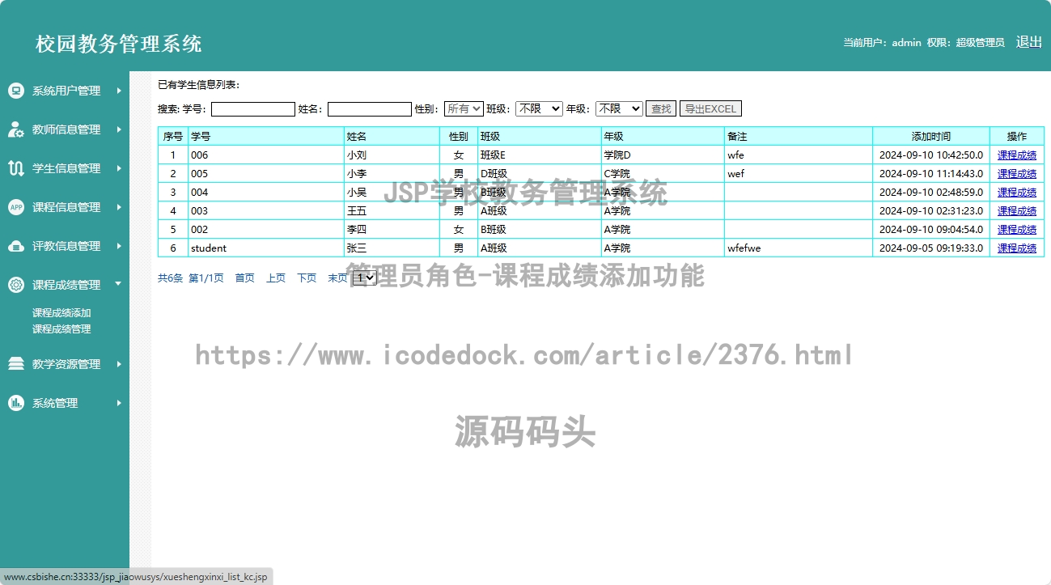Go to 末页 pagination link
Viewport: 1051px width, 585px height.
[x=337, y=278]
